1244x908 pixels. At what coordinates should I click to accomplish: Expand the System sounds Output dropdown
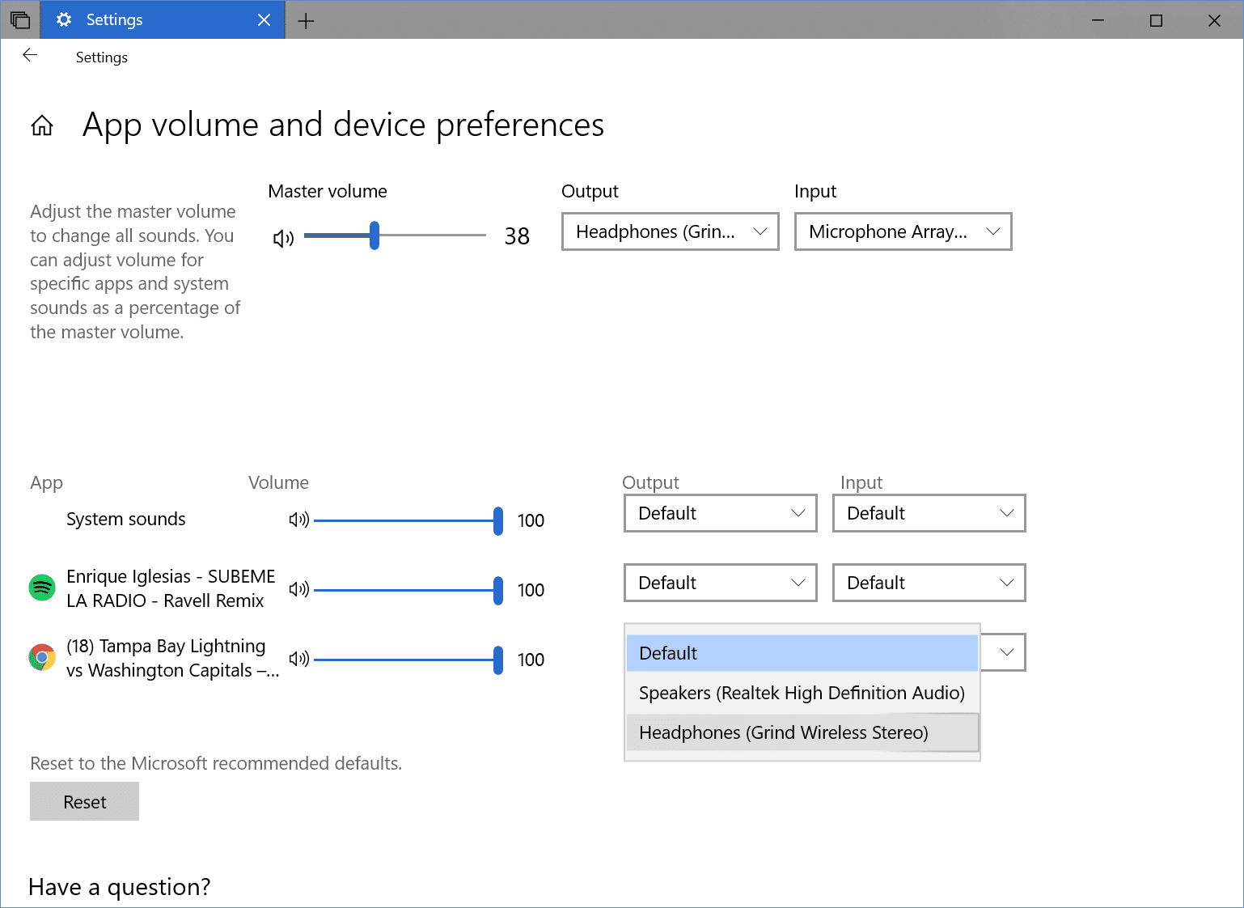pyautogui.click(x=720, y=513)
